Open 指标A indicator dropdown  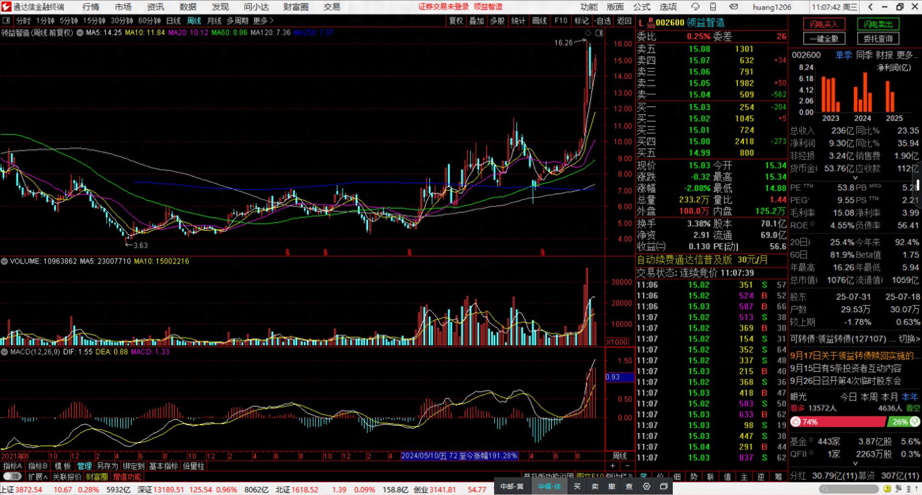click(x=13, y=466)
